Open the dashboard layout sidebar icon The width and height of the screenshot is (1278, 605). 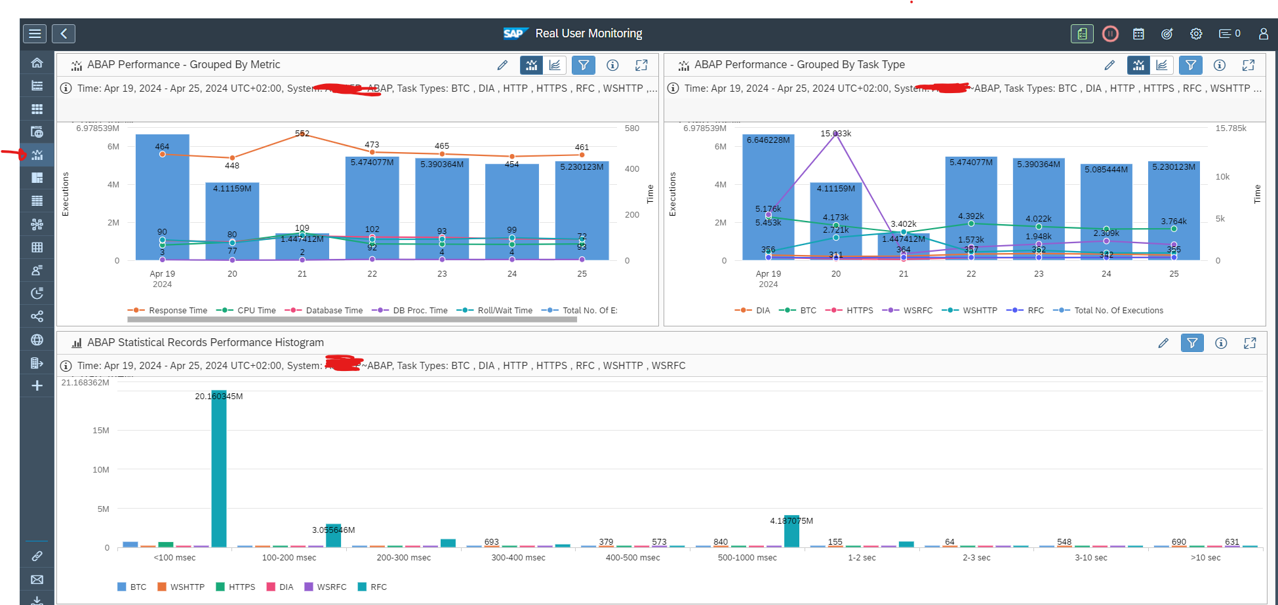(x=37, y=178)
